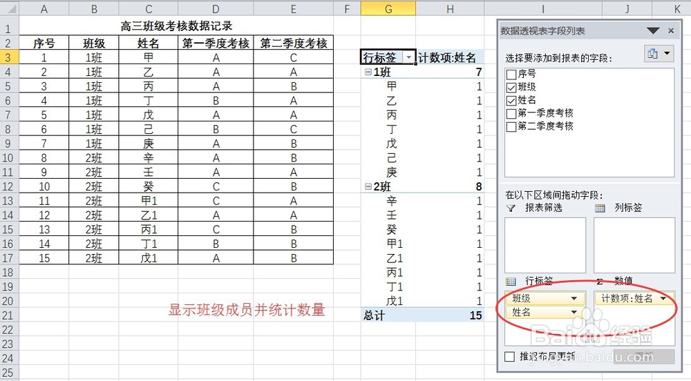Click the 班级 field label in field list
The width and height of the screenshot is (691, 381).
coord(527,87)
